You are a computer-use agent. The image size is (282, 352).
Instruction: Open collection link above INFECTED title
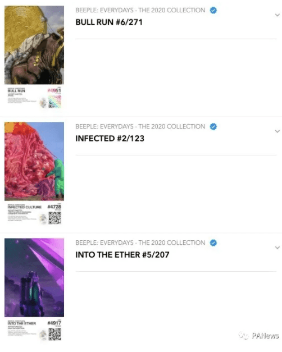(140, 127)
